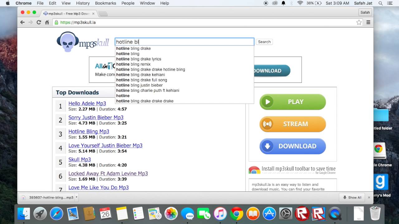Go back using the browser back arrow
The image size is (399, 224).
[x=22, y=22]
